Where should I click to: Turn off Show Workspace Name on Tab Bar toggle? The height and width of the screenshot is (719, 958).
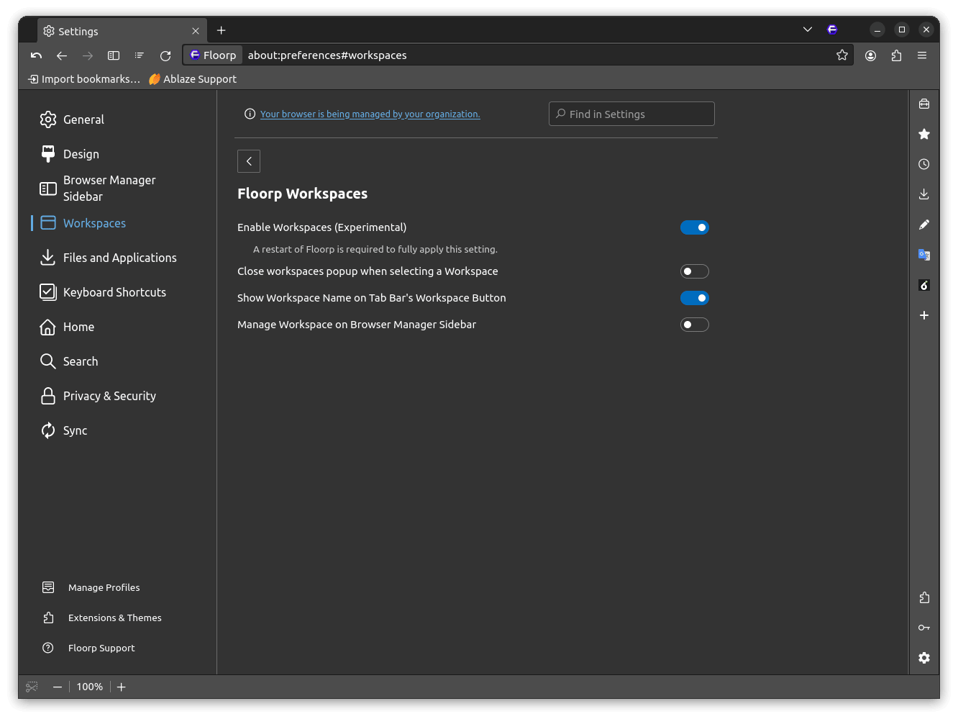pyautogui.click(x=695, y=298)
